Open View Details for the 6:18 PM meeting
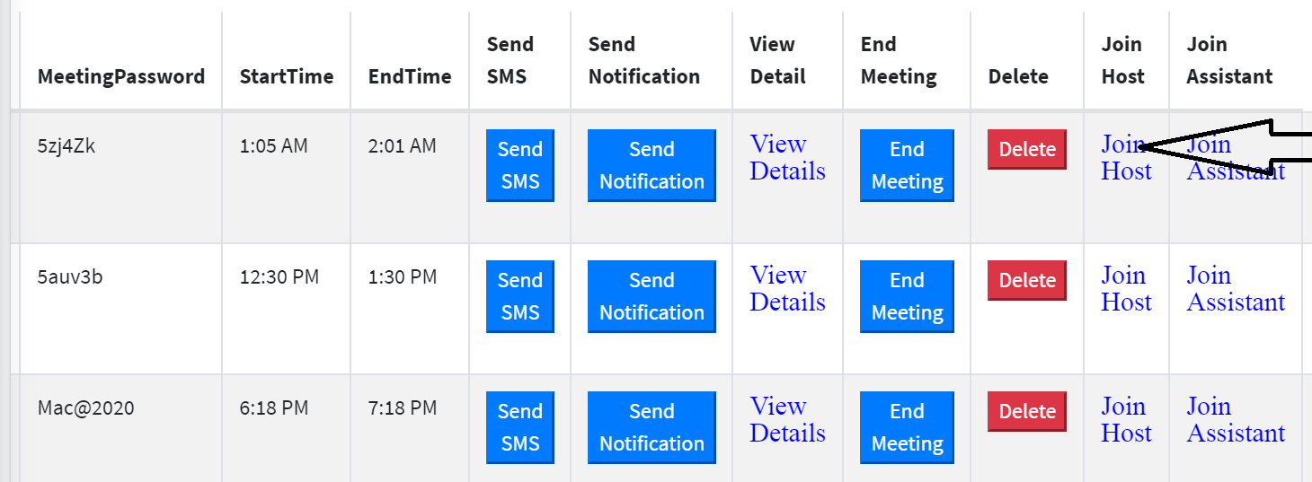 click(787, 419)
